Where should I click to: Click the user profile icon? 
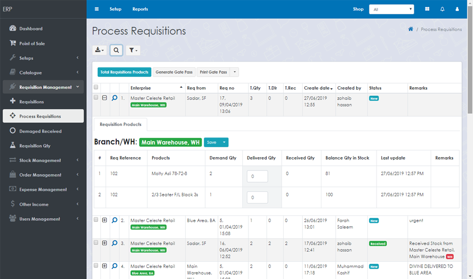457,9
